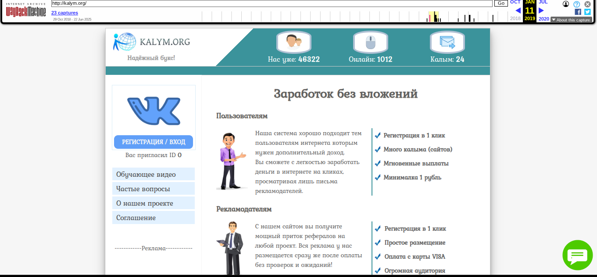Share the capture via the Twitter icon

click(x=587, y=11)
